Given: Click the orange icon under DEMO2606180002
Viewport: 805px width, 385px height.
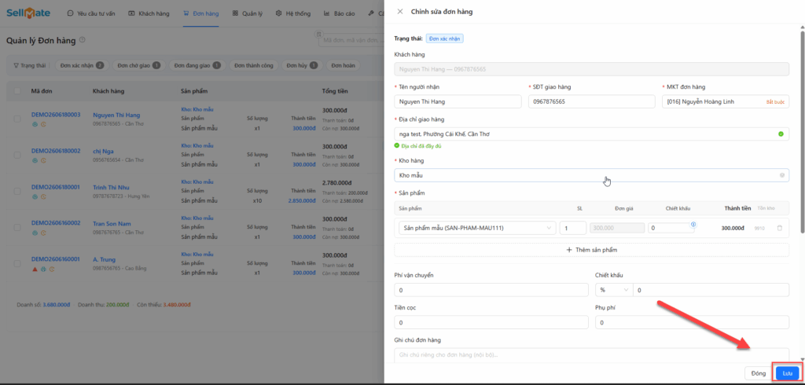Looking at the screenshot, I should coord(43,160).
